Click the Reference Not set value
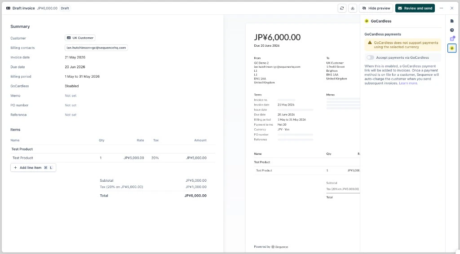The image size is (460, 254). pyautogui.click(x=71, y=115)
